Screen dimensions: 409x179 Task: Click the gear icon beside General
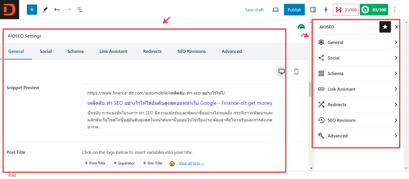pos(321,42)
